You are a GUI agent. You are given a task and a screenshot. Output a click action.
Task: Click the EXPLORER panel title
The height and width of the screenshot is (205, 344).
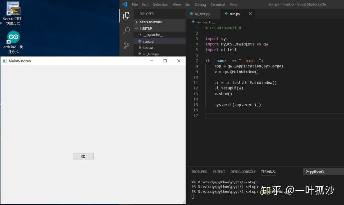(x=146, y=14)
